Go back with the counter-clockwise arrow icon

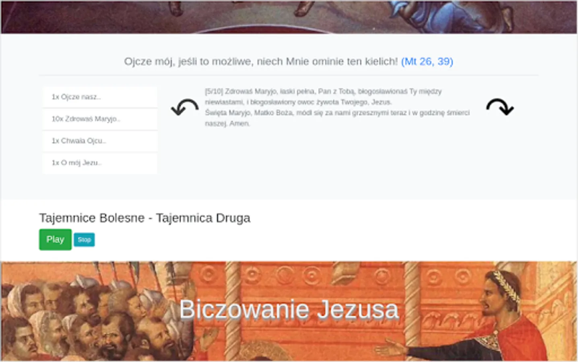(x=185, y=107)
